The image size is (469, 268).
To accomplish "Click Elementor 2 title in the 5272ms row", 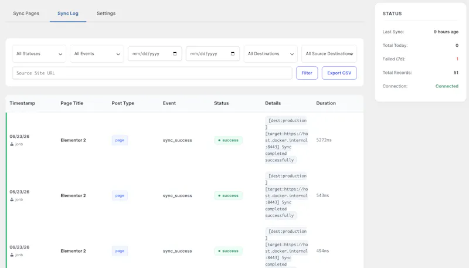I will point(73,140).
